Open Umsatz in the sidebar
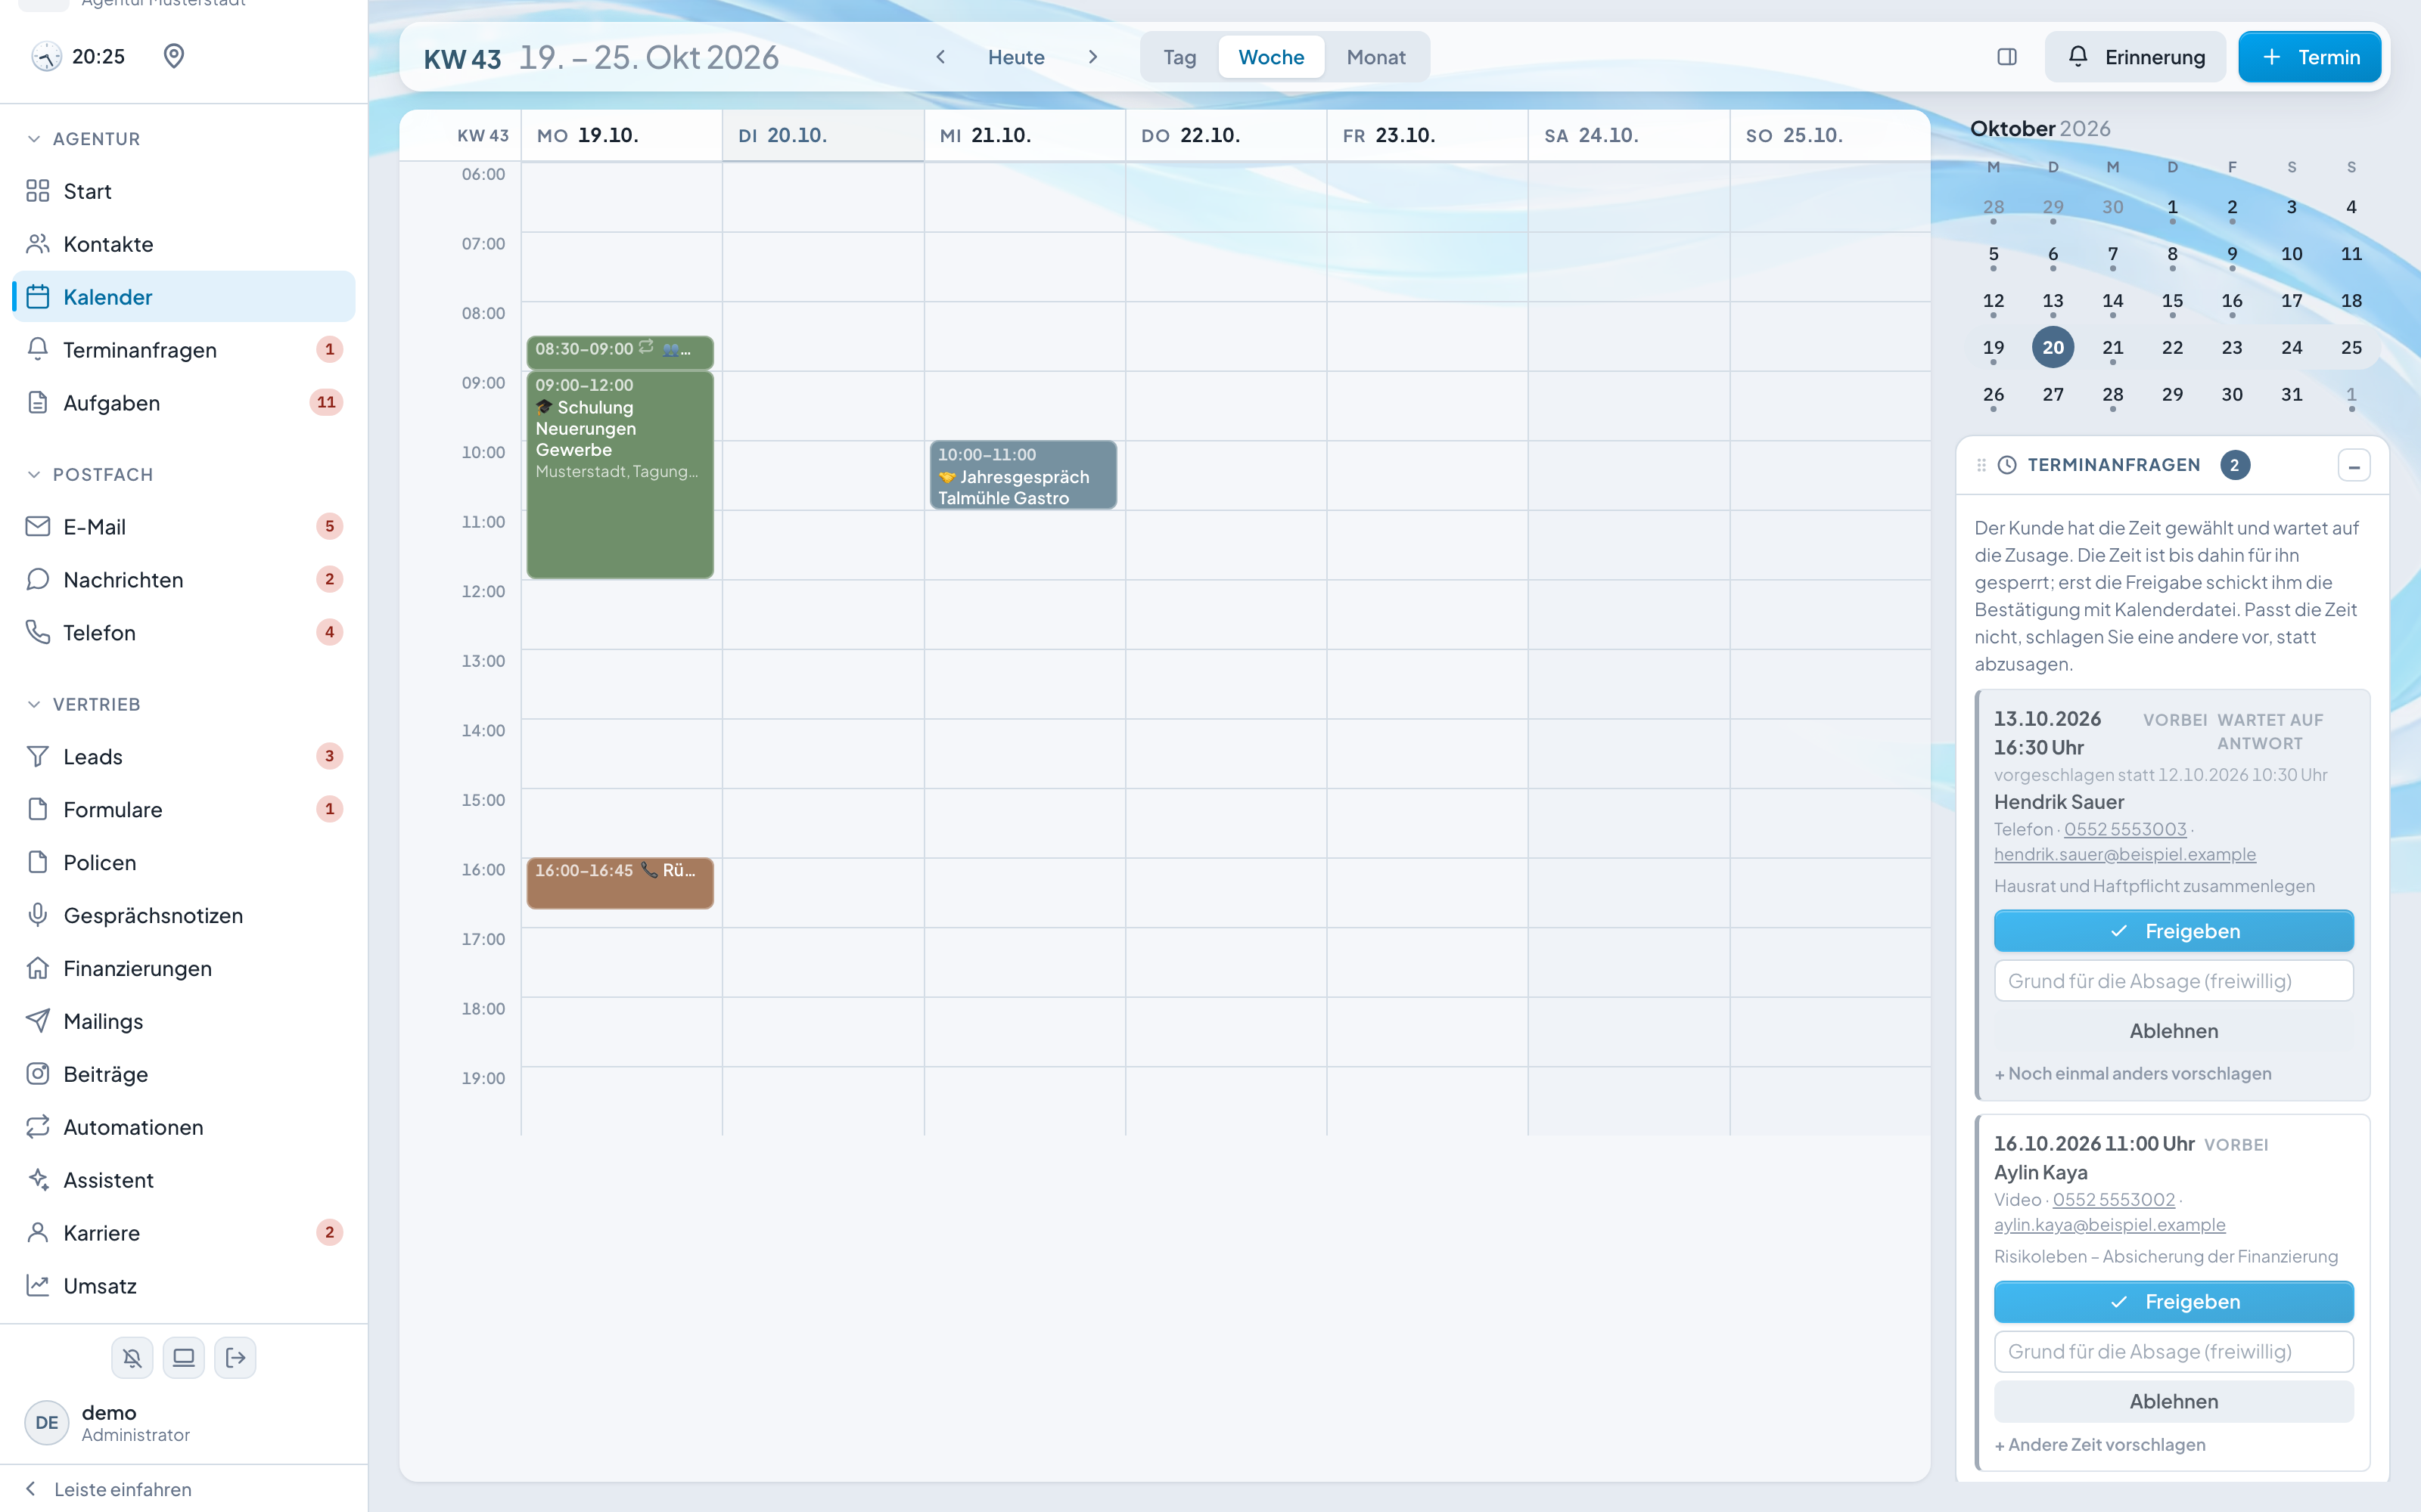Image resolution: width=2421 pixels, height=1512 pixels. point(184,1286)
